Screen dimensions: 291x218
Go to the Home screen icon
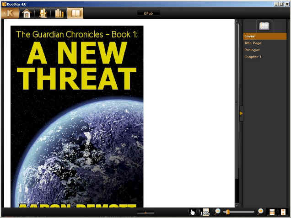27,13
